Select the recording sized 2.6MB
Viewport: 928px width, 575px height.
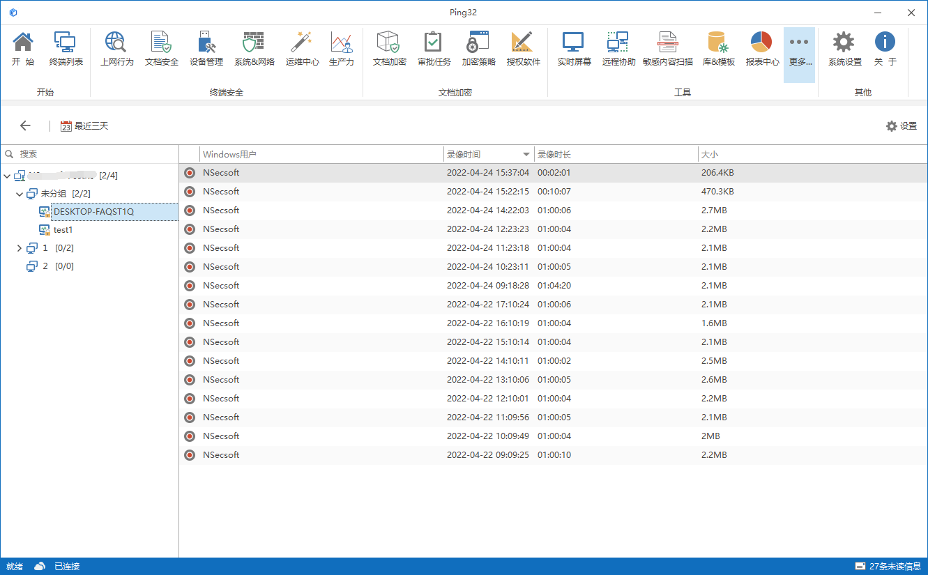point(554,380)
